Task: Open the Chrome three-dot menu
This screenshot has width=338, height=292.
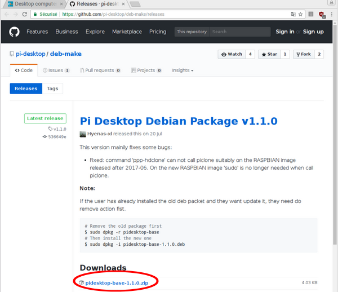Action: (332, 14)
